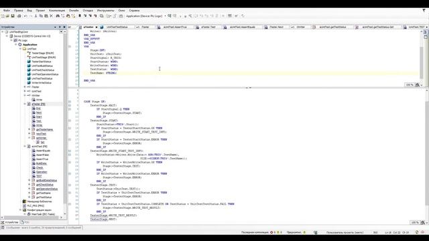Open the Компиляция menu
The image size is (429, 241).
(x=57, y=11)
